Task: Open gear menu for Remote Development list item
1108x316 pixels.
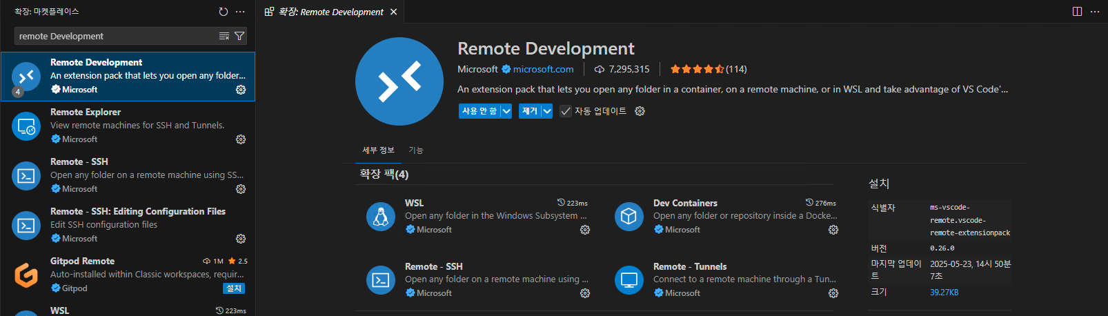Action: [x=241, y=90]
